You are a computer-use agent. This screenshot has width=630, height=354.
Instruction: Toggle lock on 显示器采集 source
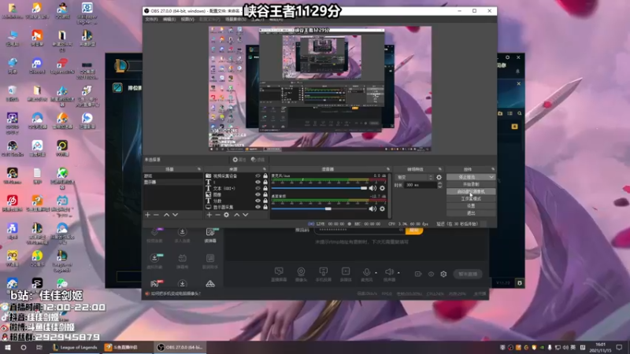pyautogui.click(x=265, y=207)
